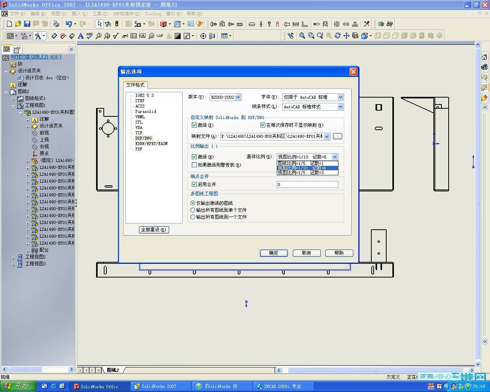490x392 pixels.
Task: Open the 字体 font dropdown
Action: click(340, 97)
